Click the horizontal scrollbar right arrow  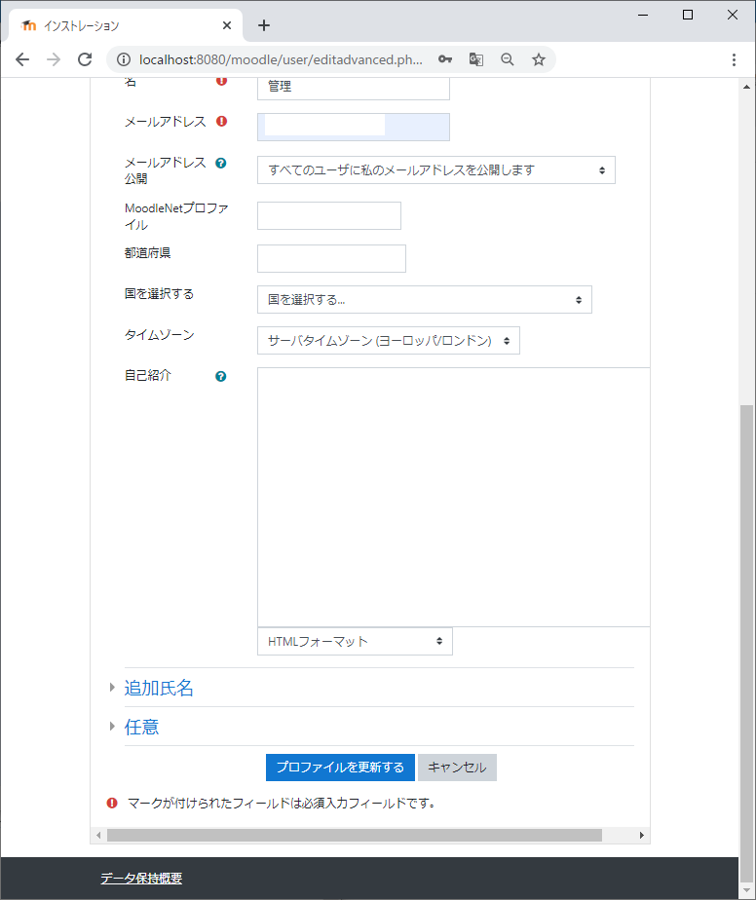click(x=642, y=835)
